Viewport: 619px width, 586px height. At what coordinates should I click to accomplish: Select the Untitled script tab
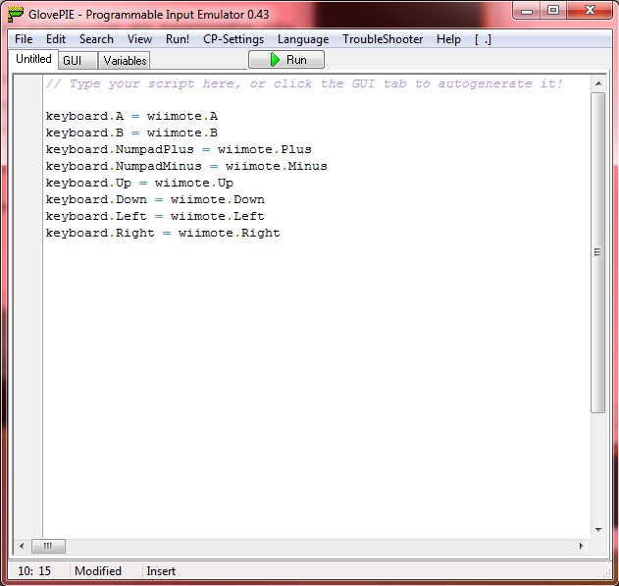33,60
